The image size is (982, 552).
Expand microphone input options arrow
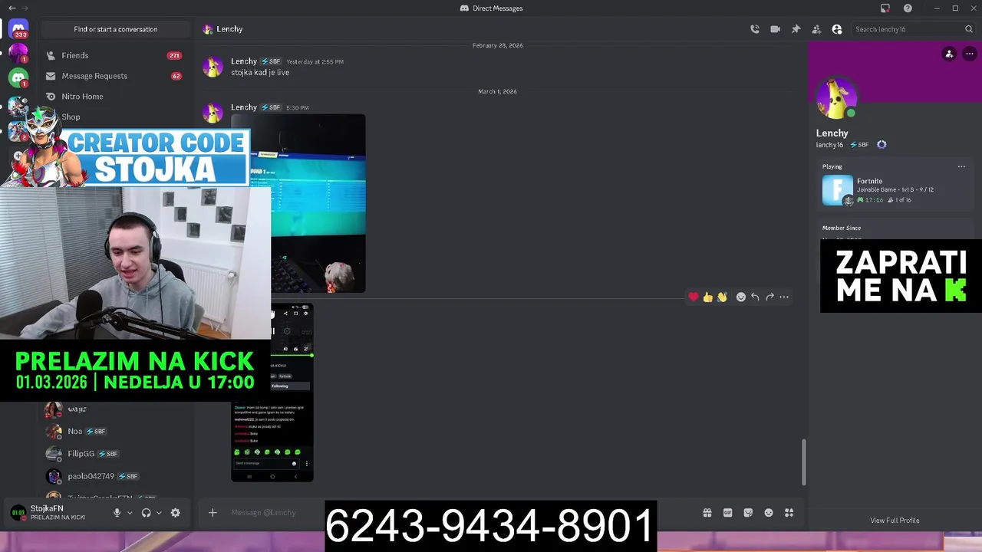click(x=130, y=513)
